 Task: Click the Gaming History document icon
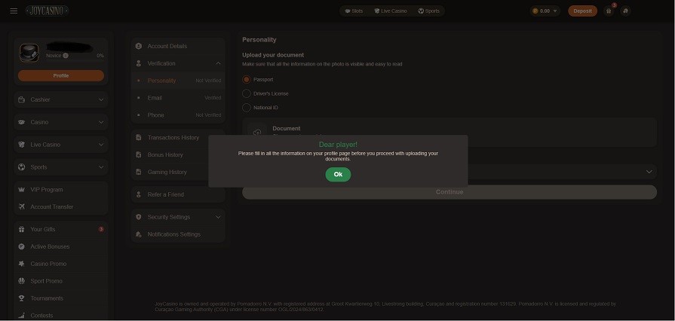139,172
